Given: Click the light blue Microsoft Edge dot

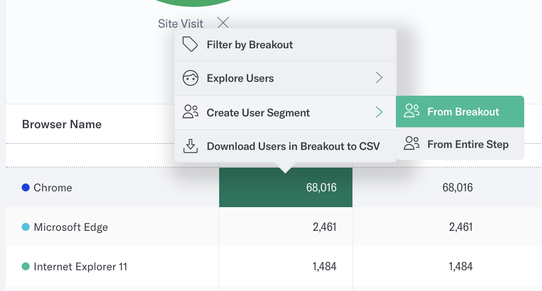Looking at the screenshot, I should (26, 227).
